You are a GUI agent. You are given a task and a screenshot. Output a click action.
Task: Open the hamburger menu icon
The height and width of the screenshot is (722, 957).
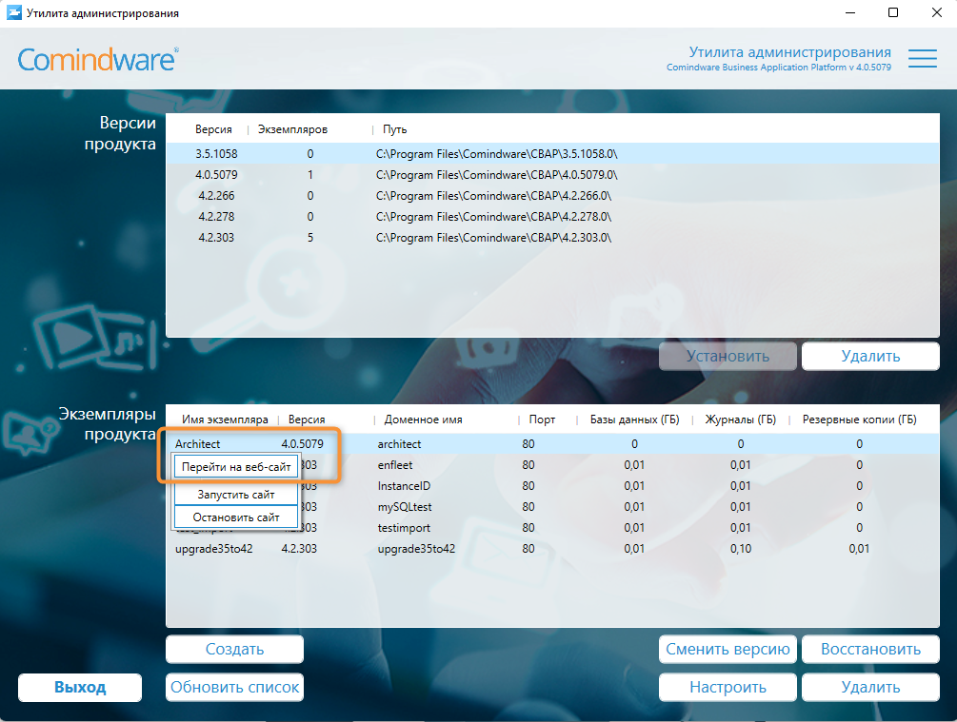[x=922, y=59]
